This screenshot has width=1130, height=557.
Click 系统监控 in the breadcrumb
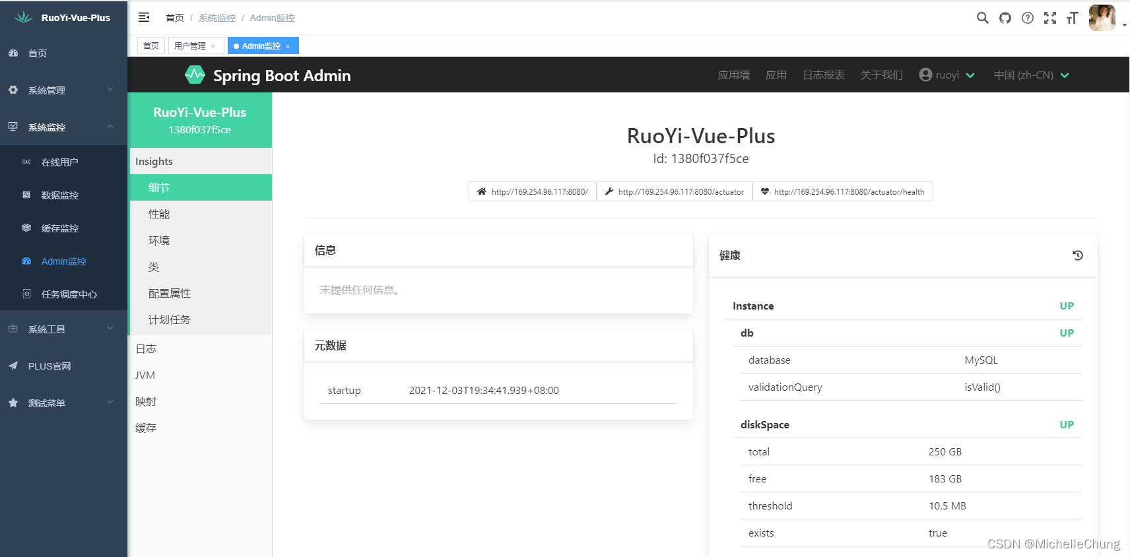[217, 18]
